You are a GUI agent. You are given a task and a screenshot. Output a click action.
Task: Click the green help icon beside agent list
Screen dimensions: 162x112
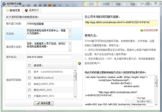click(x=80, y=63)
